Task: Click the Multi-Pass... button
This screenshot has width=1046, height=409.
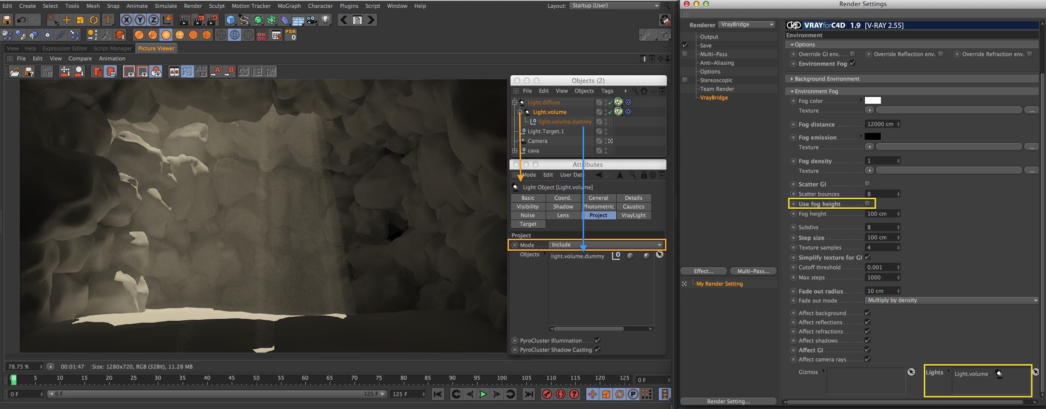Action: (753, 271)
